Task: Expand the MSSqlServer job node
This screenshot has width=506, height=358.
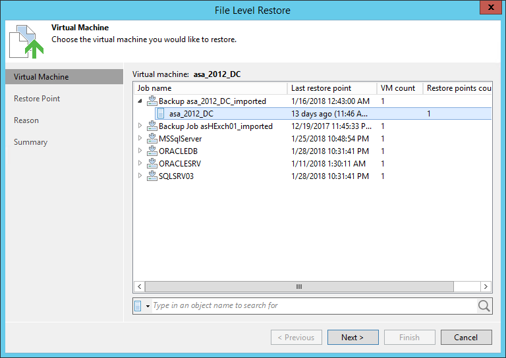Action: point(140,139)
